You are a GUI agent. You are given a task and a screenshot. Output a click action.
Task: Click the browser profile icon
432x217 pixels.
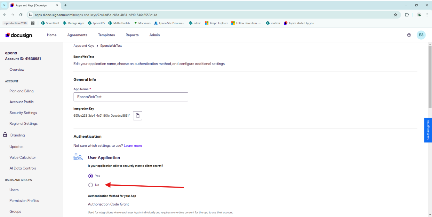tap(419, 15)
